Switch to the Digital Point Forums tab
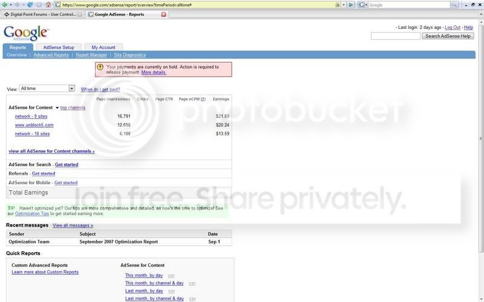 (41, 14)
